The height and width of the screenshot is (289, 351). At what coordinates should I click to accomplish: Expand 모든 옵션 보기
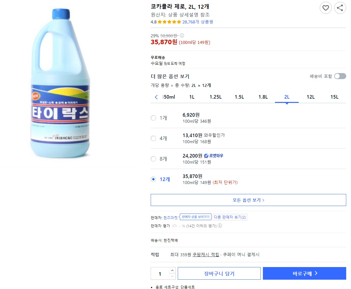[x=248, y=200]
